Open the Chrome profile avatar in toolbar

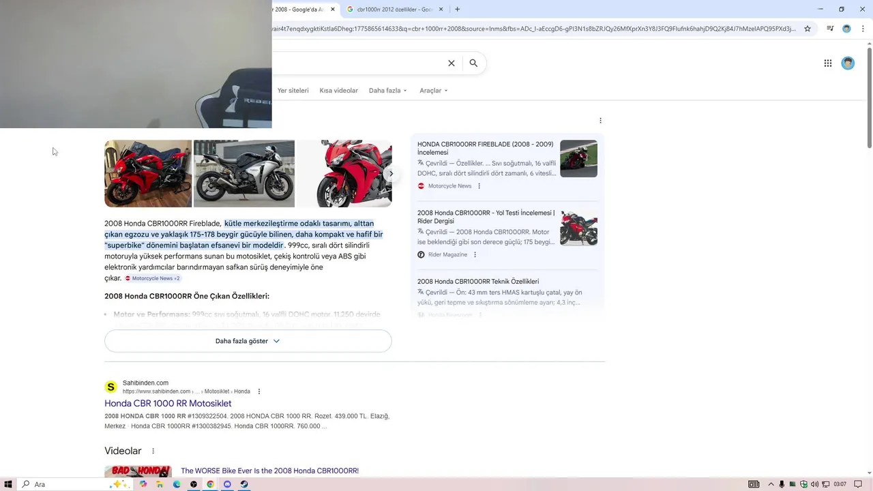coord(846,29)
